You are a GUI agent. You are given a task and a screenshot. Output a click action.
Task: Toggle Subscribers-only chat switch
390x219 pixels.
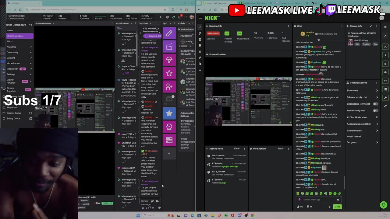375,104
